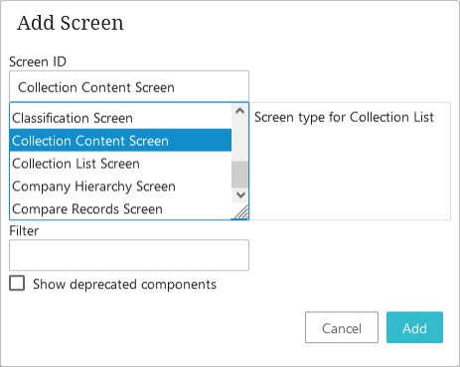This screenshot has height=367, width=460.
Task: Focus the Screen ID input field
Action: coord(129,86)
